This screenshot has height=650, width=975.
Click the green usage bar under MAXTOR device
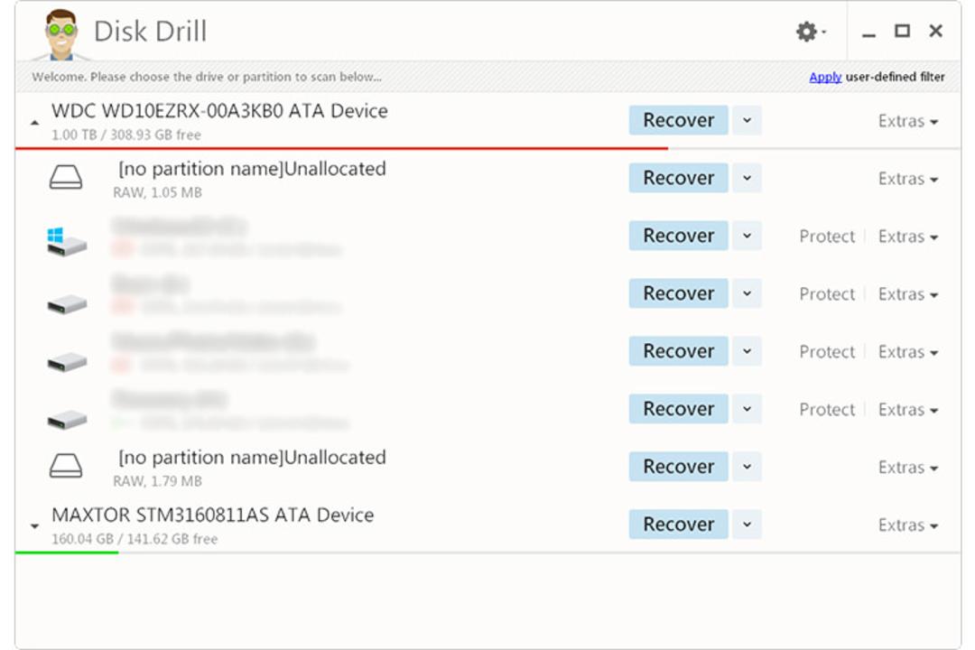67,552
